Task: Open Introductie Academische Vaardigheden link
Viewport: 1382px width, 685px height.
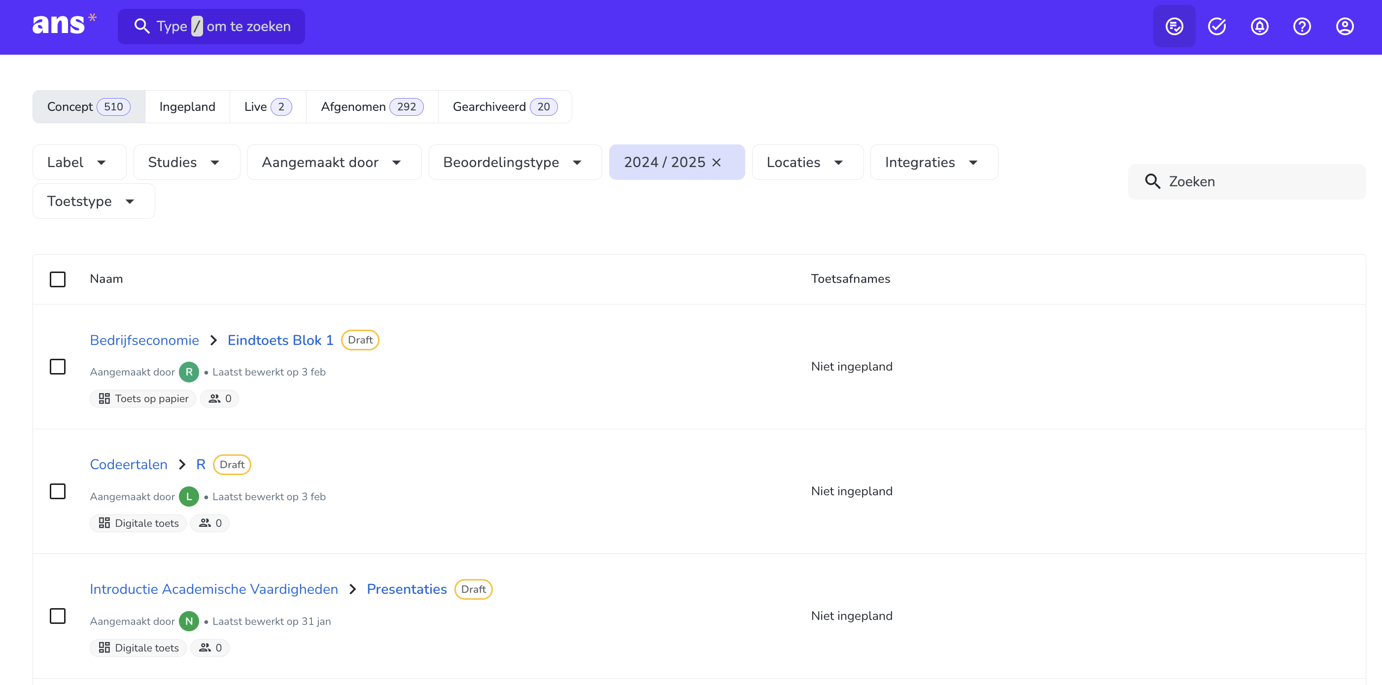Action: tap(214, 589)
